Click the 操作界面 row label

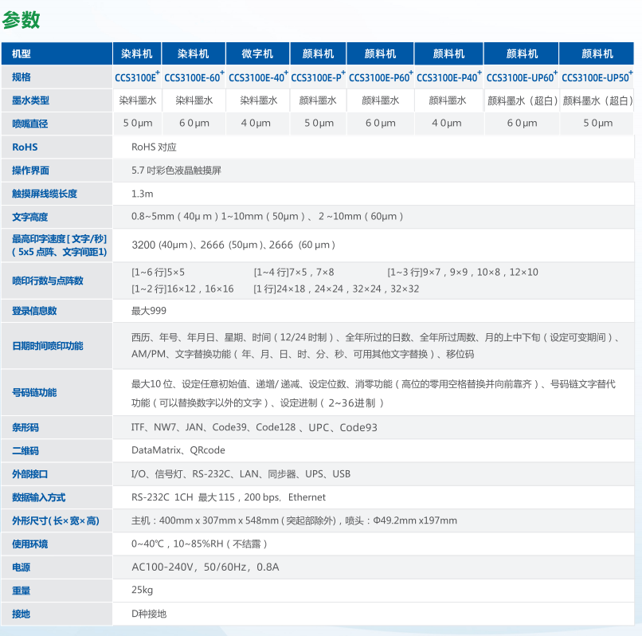click(31, 171)
